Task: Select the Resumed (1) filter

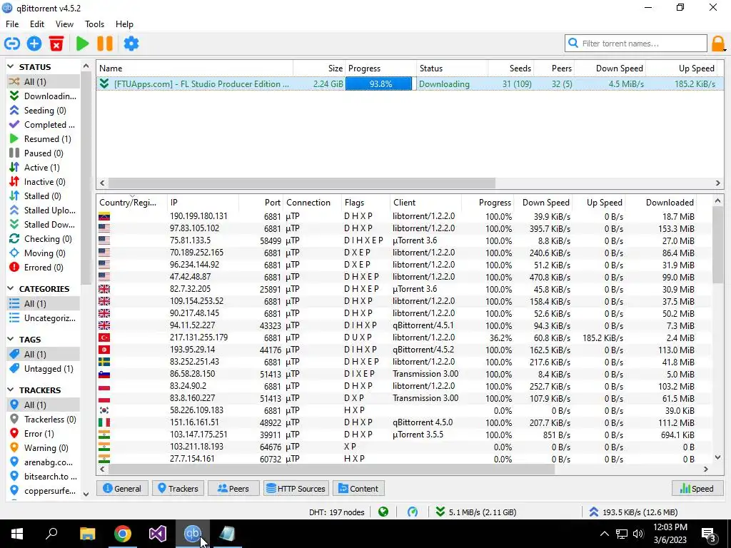Action: tap(43, 139)
